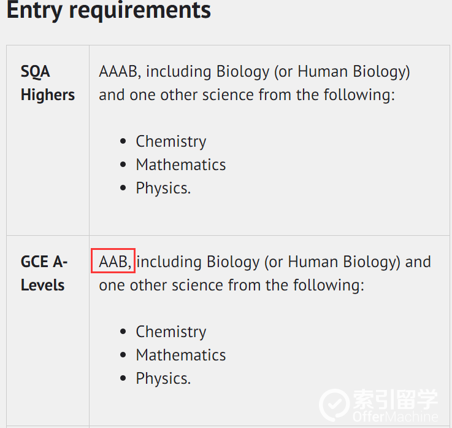
Task: Click the AAAB grade text in SQA row
Action: click(x=120, y=71)
